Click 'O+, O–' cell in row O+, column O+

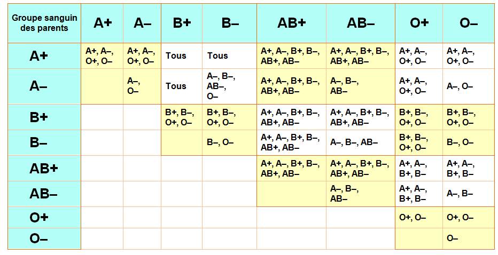[x=413, y=217]
